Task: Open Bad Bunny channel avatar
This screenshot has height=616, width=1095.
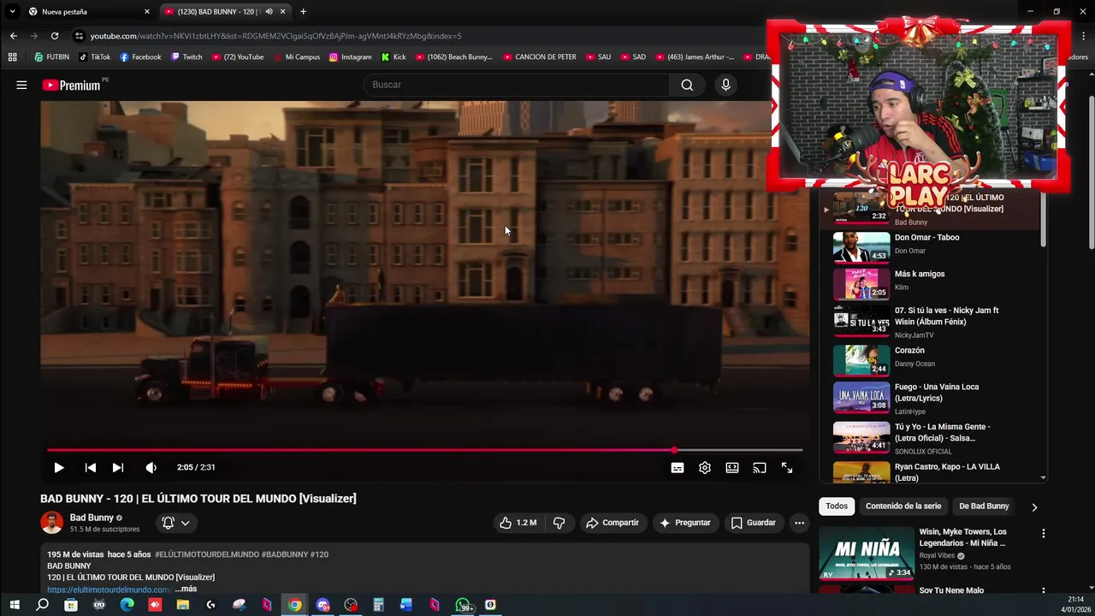Action: 52,523
